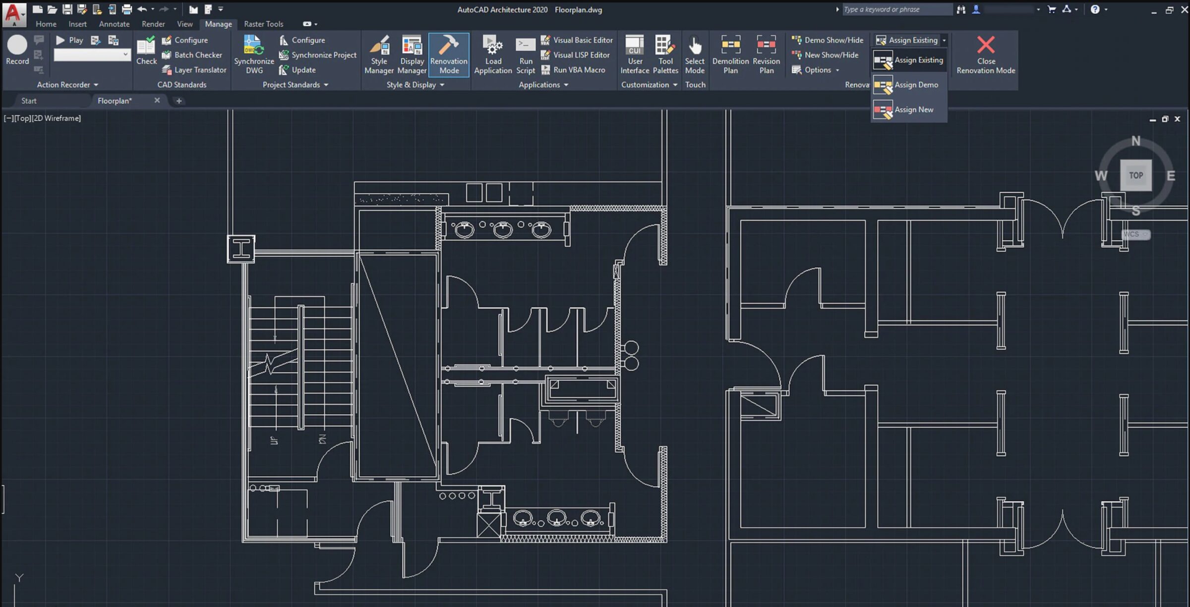Click the TOP view orientation cube
The height and width of the screenshot is (607, 1190).
1136,175
